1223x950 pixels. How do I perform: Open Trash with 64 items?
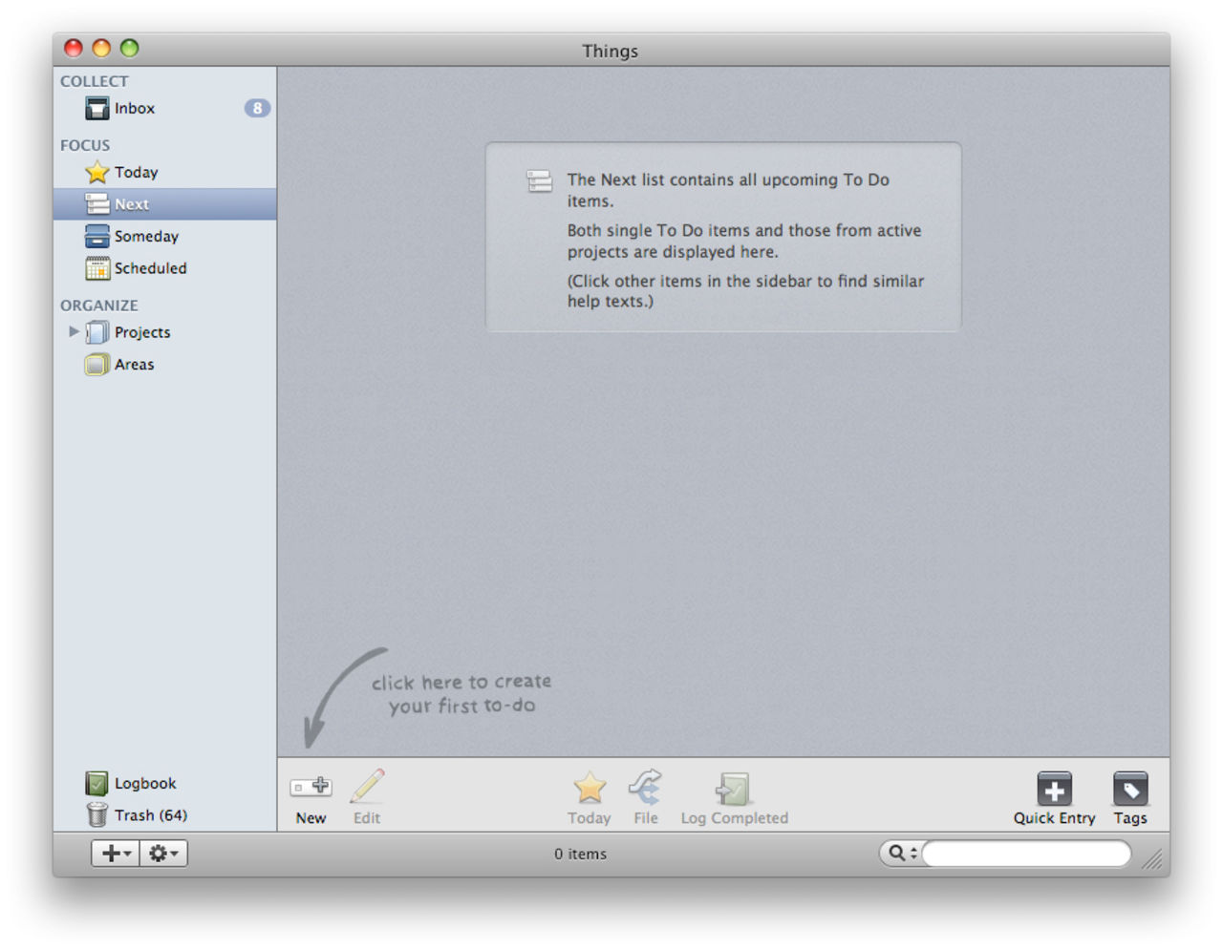click(x=149, y=815)
